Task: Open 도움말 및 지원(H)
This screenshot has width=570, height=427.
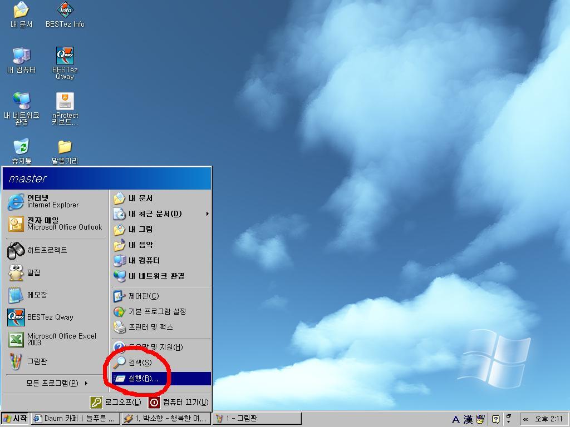Action: (x=161, y=347)
